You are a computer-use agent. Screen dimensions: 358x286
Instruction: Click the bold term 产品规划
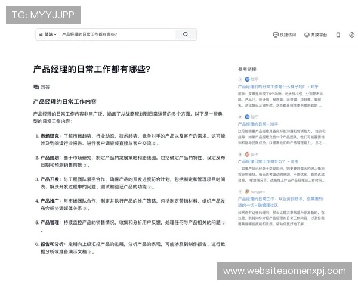50,158
